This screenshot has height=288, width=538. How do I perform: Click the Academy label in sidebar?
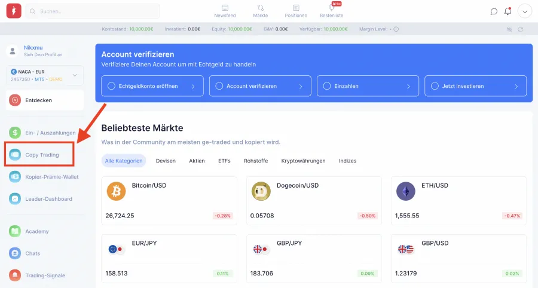[37, 231]
